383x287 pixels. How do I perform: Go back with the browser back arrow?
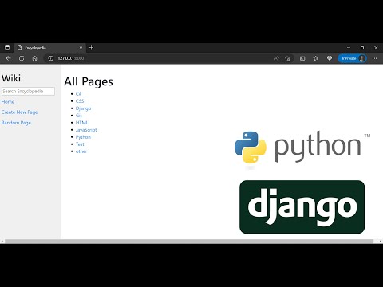coord(8,58)
